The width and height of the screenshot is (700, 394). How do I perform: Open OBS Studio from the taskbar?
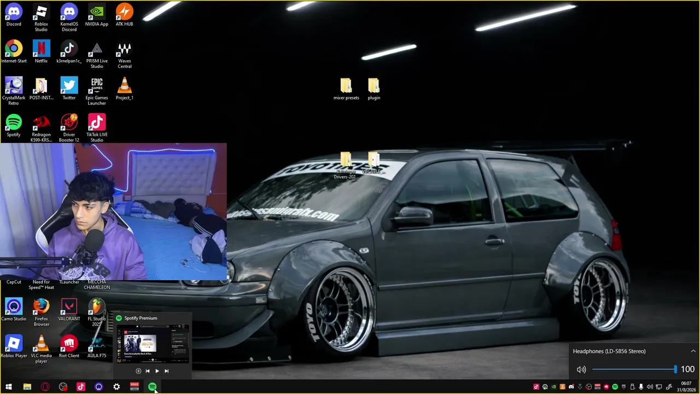coord(63,387)
